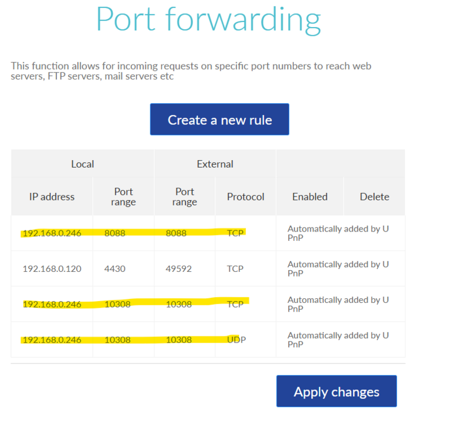Viewport: 454px width, 432px height.
Task: Click the Create a new rule button
Action: tap(220, 120)
